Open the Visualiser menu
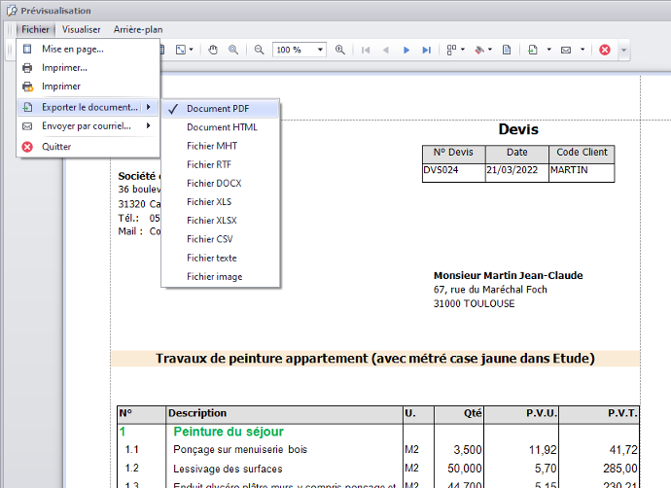The height and width of the screenshot is (488, 671). click(x=82, y=29)
